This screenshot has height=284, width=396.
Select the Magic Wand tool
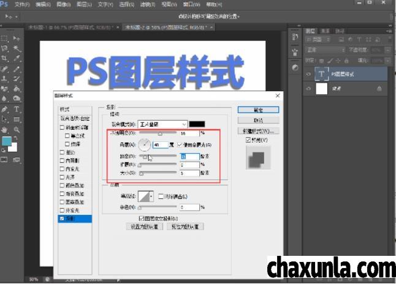(x=17, y=48)
